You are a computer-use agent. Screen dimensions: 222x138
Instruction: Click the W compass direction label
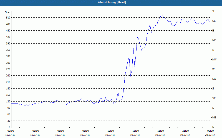pyautogui.click(x=213, y=69)
